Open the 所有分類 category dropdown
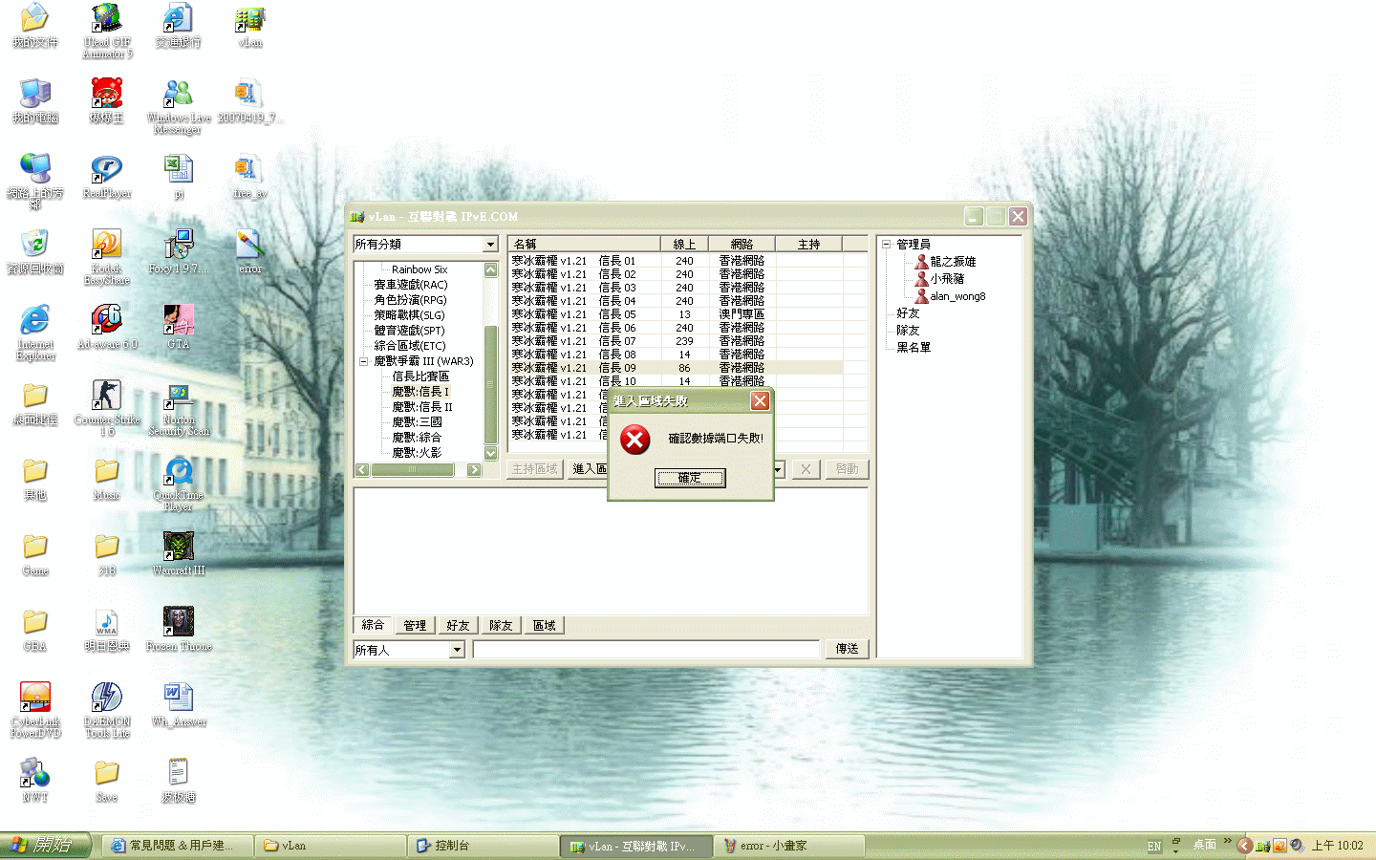Viewport: 1376px width, 860px height. [x=490, y=245]
